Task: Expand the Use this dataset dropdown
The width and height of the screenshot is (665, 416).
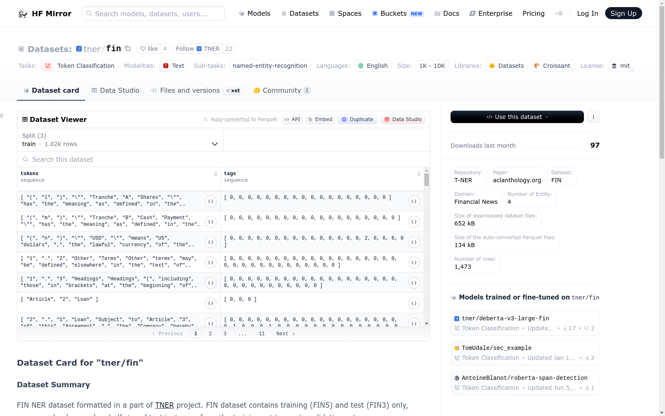Action: click(x=517, y=117)
